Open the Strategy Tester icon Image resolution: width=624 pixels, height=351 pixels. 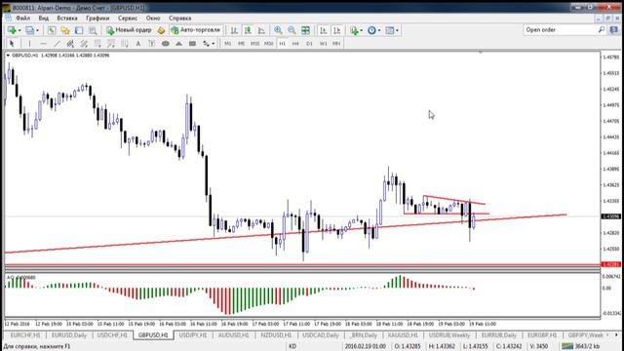[x=93, y=30]
